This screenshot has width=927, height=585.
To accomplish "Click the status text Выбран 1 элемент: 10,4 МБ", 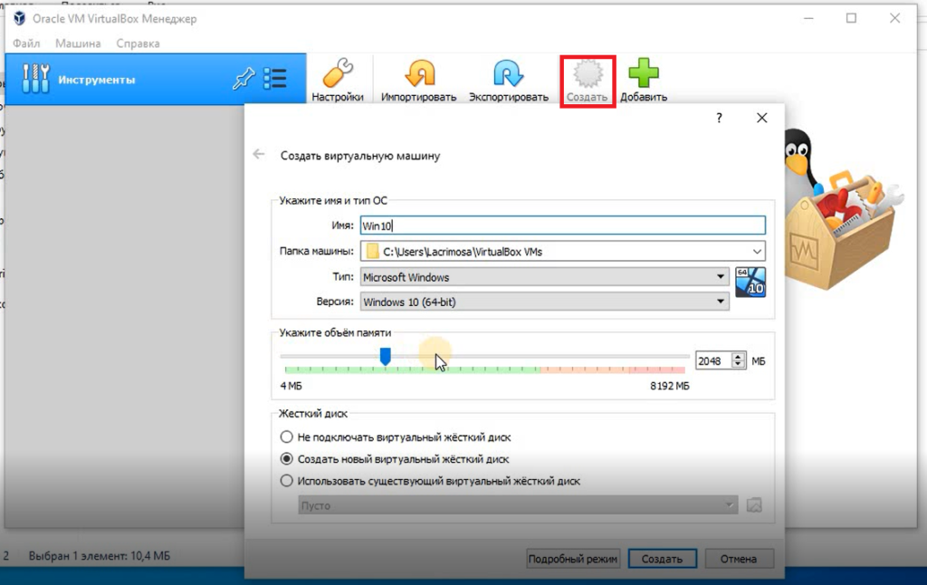I will click(100, 556).
